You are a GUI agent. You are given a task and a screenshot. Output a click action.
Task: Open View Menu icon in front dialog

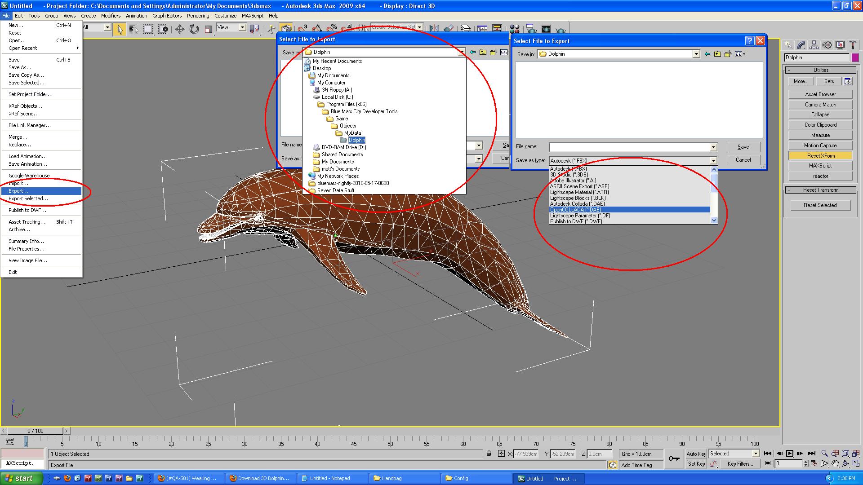[740, 54]
